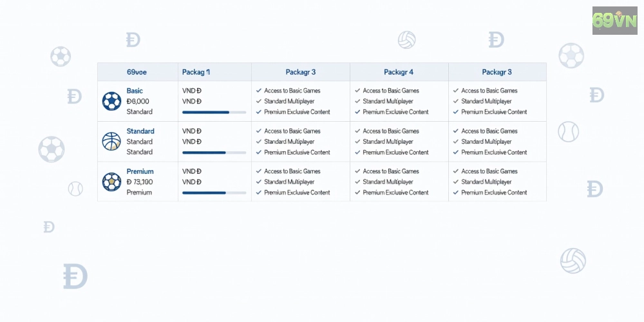Click the Đ 73,190 price in Premium row
The width and height of the screenshot is (644, 322).
tap(140, 182)
